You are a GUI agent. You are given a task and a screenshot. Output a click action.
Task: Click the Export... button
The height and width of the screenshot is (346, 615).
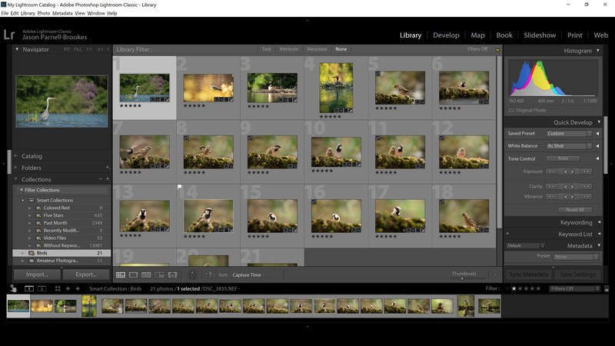[86, 274]
